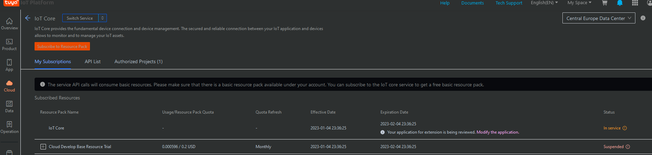Click the back arrow next to IoT Core
Screen dimensions: 652x155
[x=28, y=18]
